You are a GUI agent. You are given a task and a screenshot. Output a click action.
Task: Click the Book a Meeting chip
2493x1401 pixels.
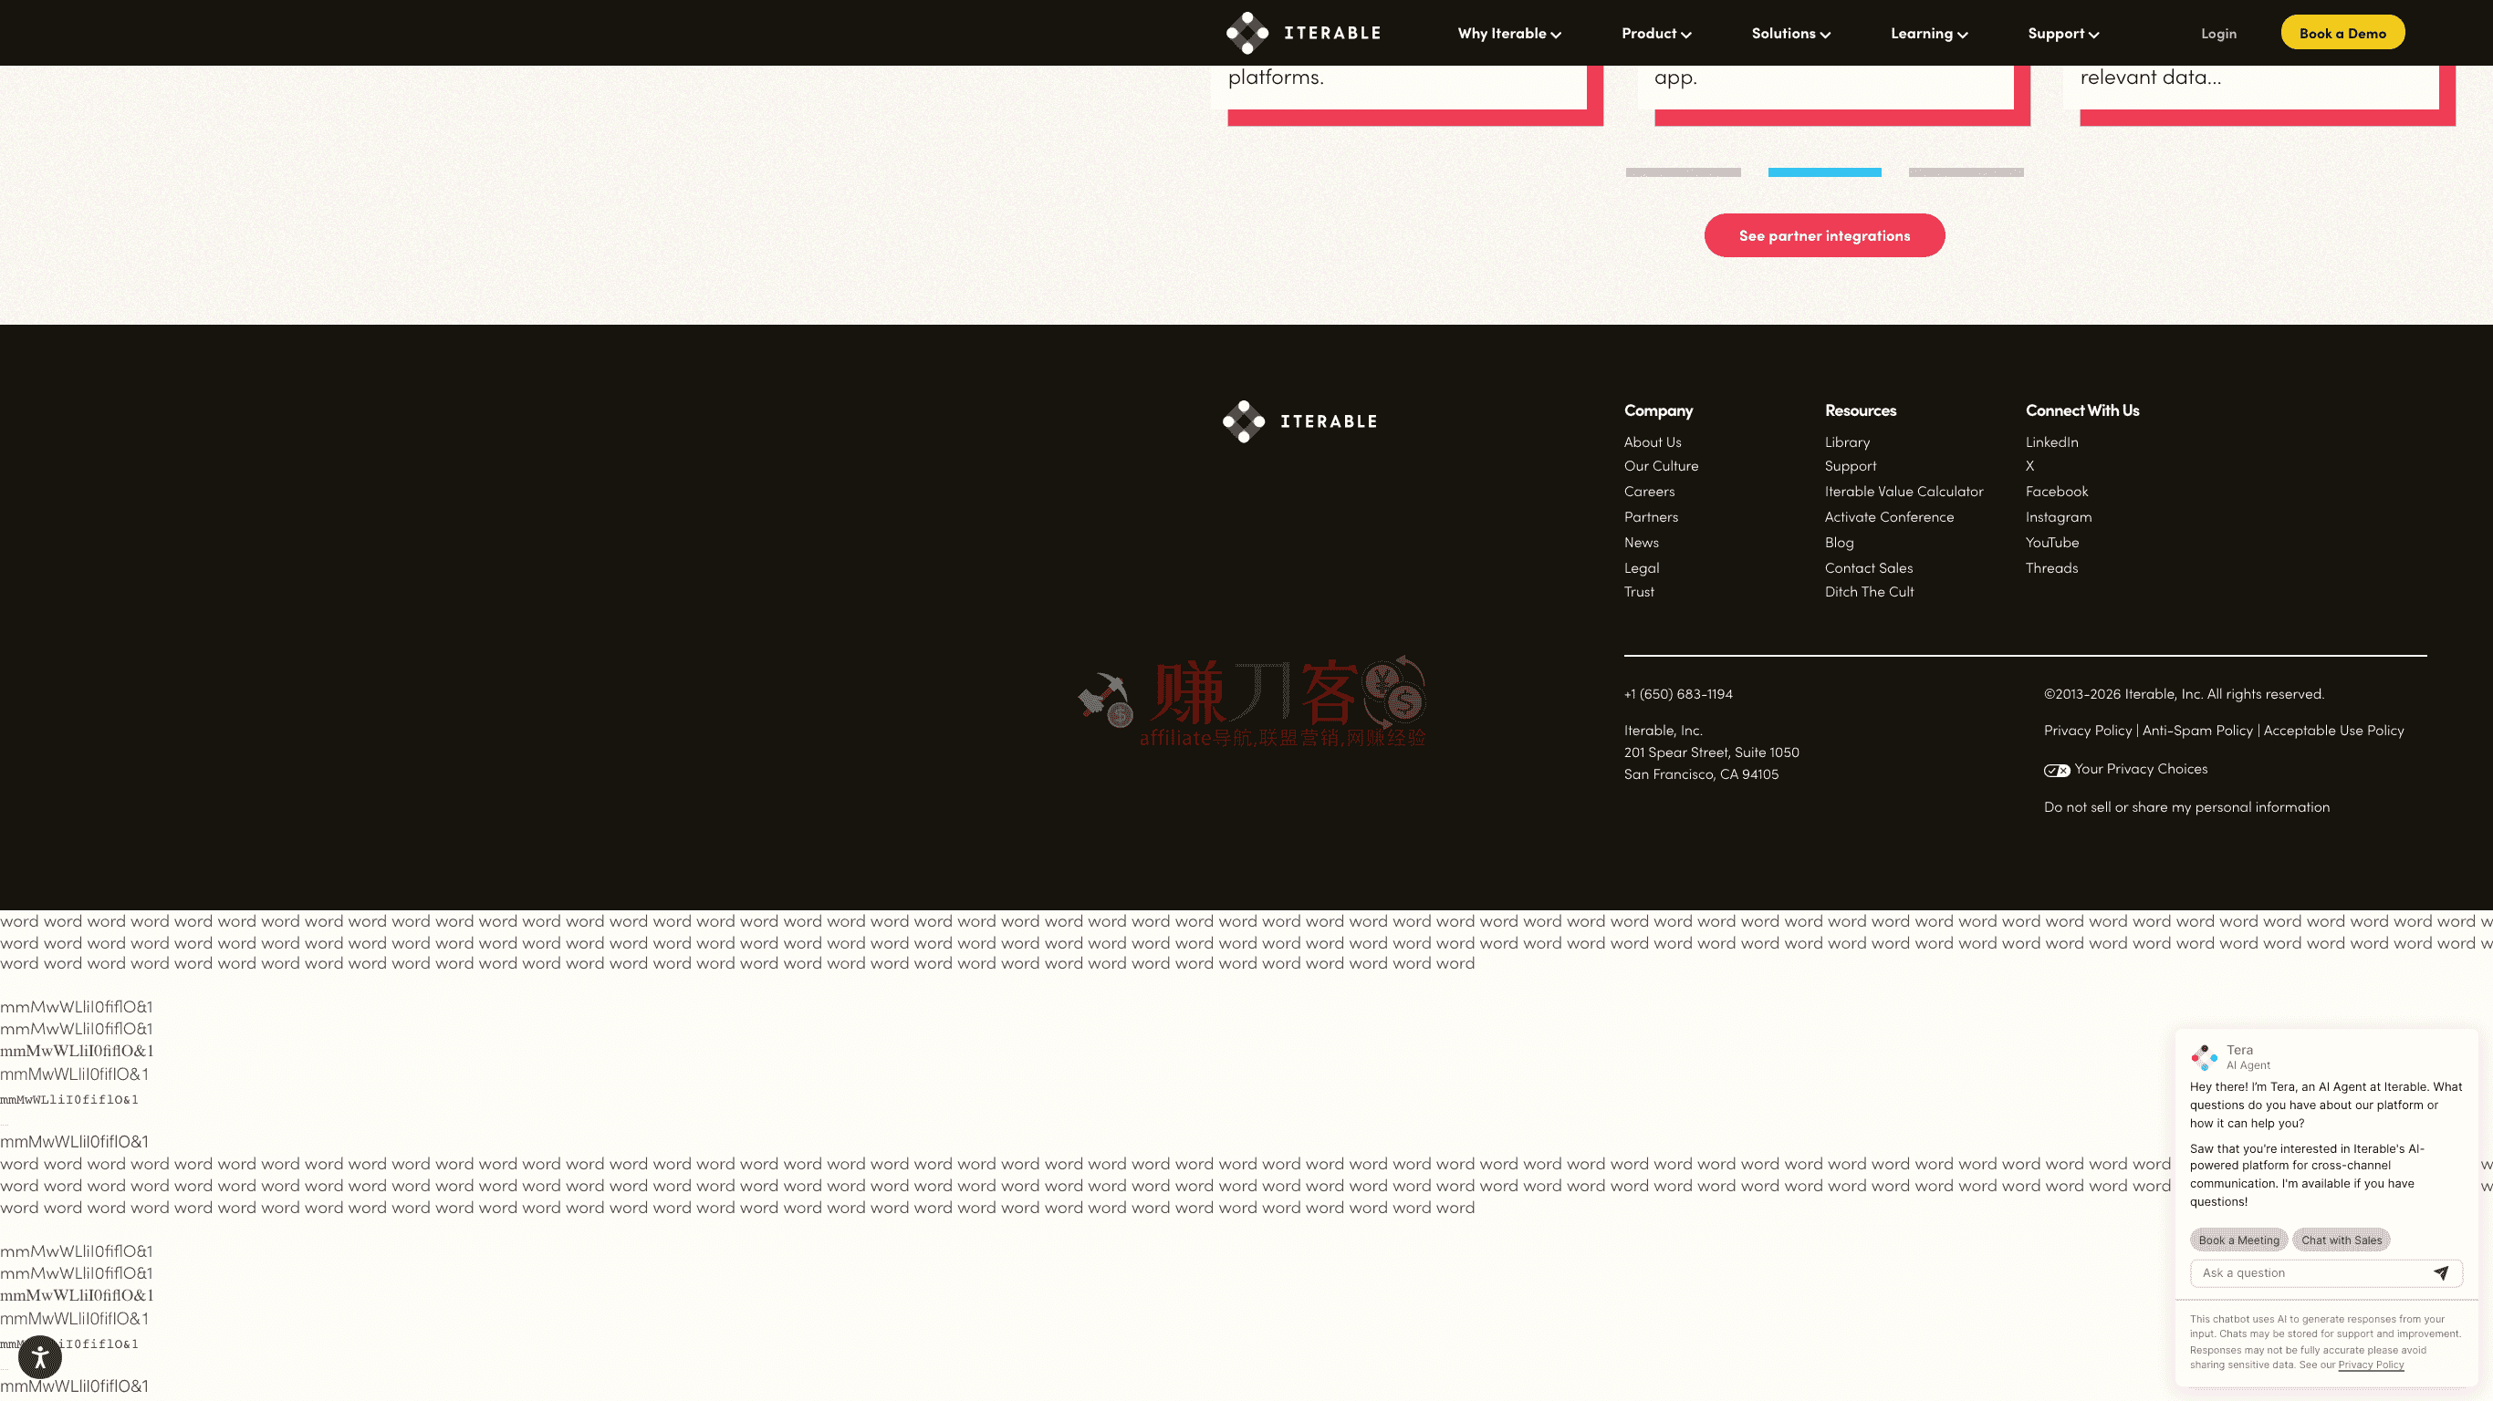tap(2237, 1240)
